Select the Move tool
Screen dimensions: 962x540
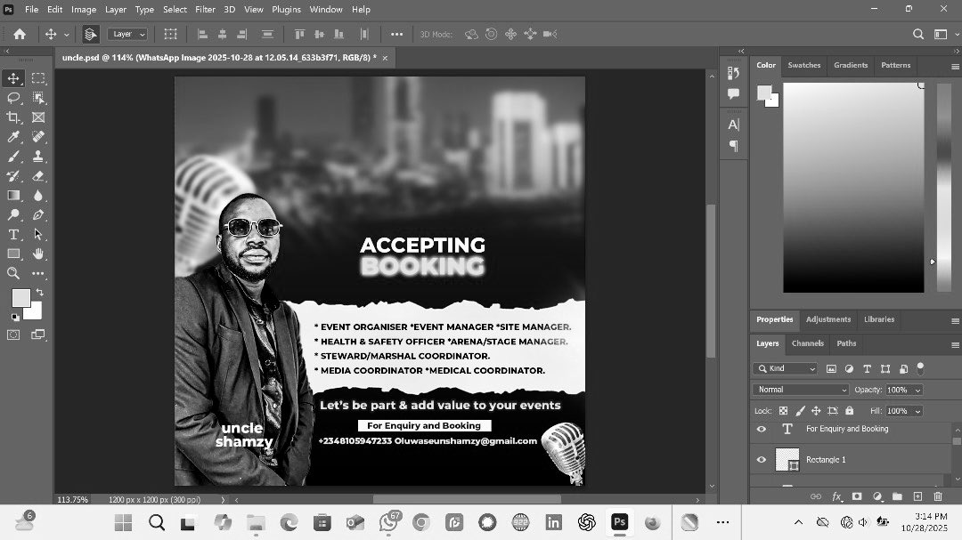(x=12, y=77)
